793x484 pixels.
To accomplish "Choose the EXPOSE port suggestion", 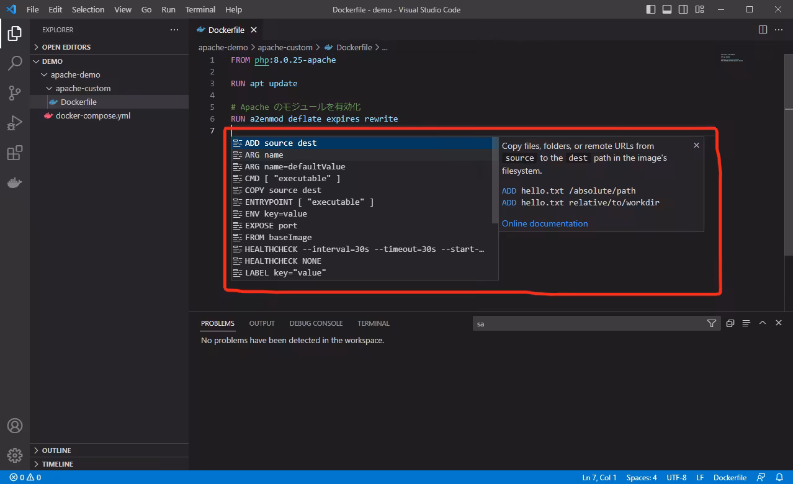I will [x=361, y=225].
